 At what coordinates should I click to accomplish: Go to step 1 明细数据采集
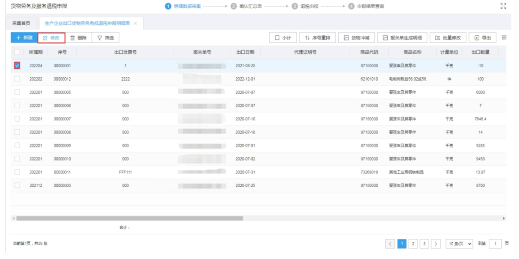point(183,6)
